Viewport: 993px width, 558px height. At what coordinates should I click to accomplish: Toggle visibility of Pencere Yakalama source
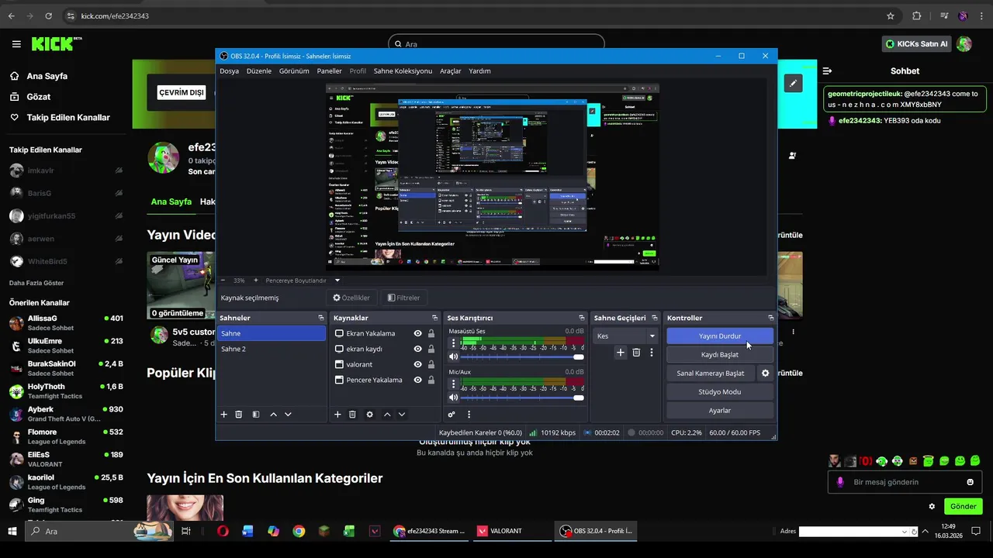coord(417,380)
